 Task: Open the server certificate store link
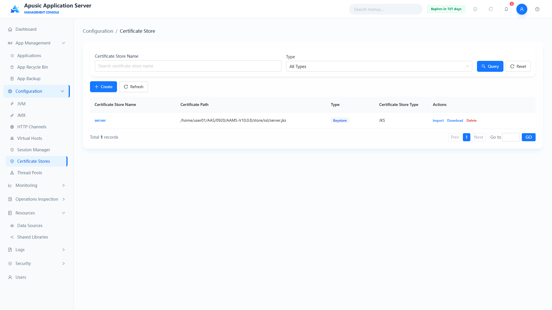[x=100, y=120]
